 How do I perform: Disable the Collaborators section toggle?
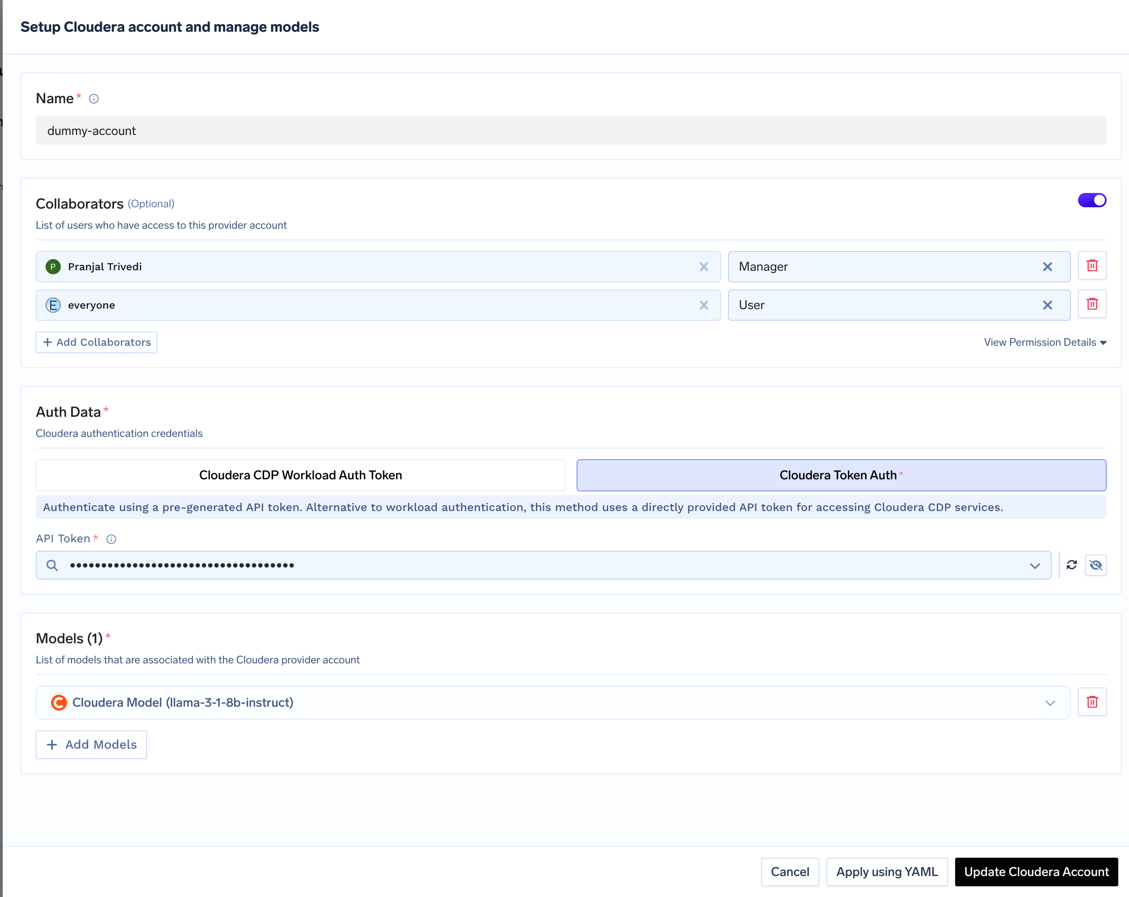point(1092,200)
